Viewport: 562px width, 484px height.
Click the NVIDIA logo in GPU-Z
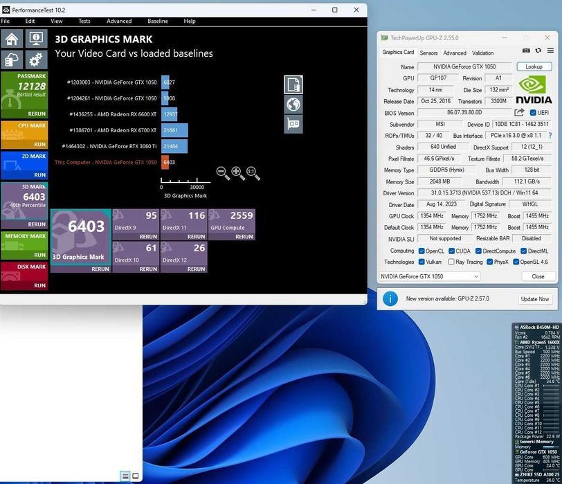(x=534, y=90)
